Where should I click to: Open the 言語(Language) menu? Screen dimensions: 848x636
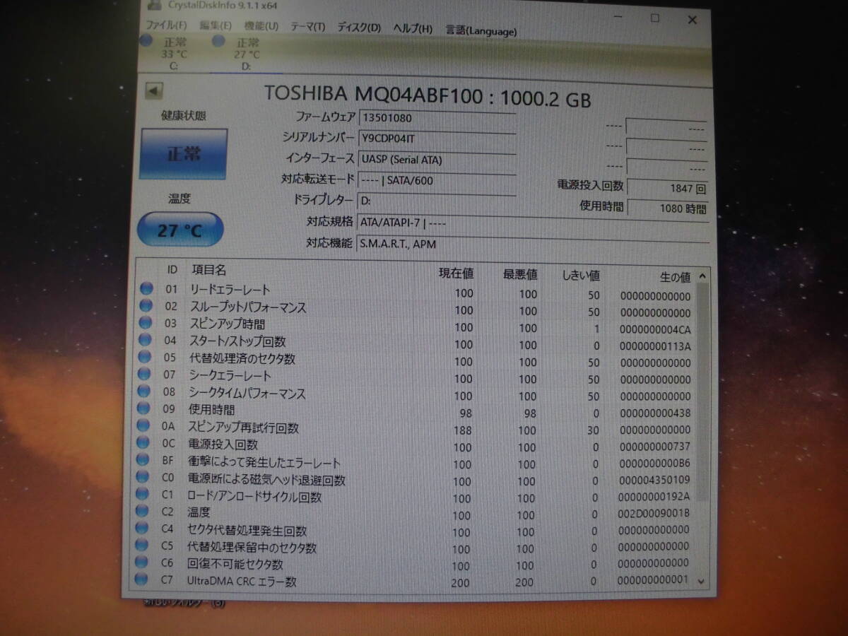click(481, 30)
